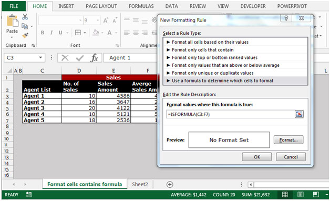Toggle Bold formatting

(43, 33)
